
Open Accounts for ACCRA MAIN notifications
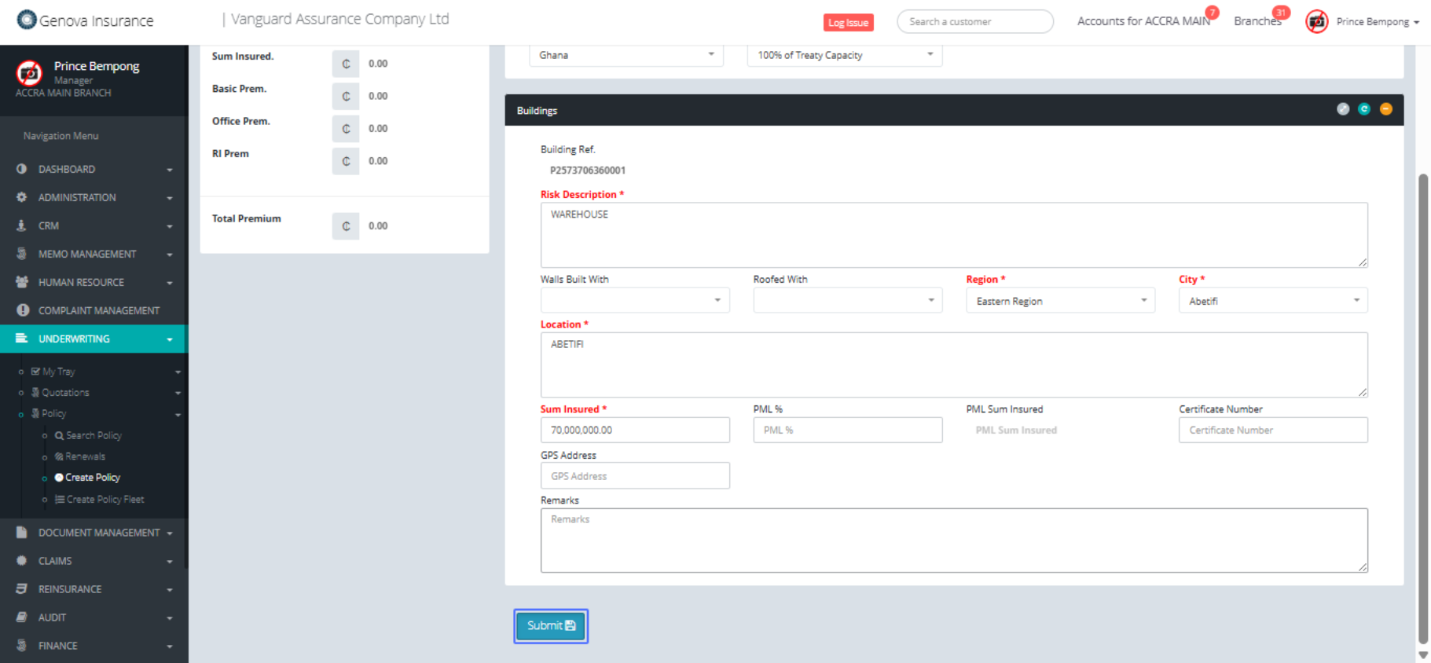(1143, 21)
